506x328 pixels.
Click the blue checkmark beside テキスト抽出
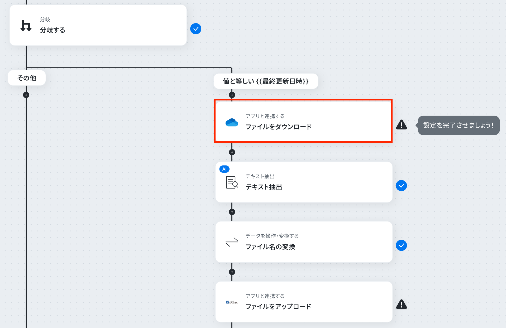pos(401,186)
